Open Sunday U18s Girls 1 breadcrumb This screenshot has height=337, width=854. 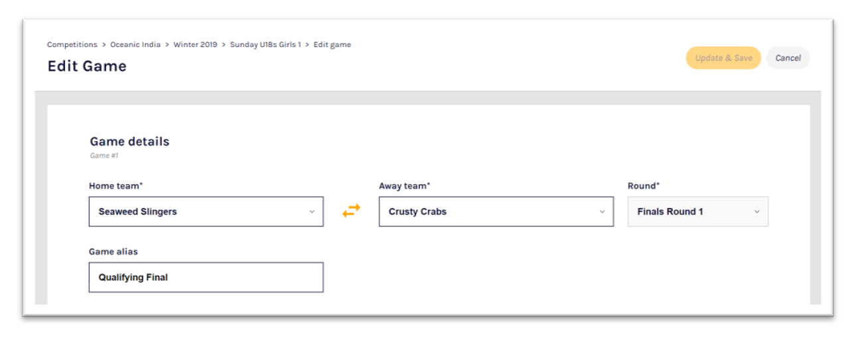pos(265,45)
